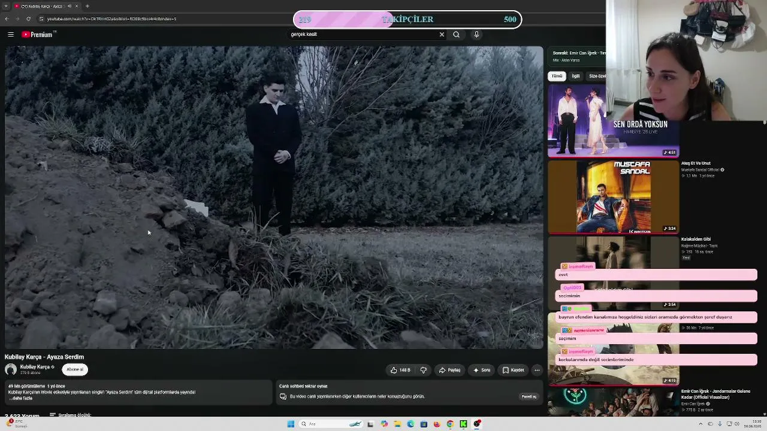This screenshot has height=431, width=767.
Task: Mute the tab using the speaker icon
Action: click(x=70, y=6)
